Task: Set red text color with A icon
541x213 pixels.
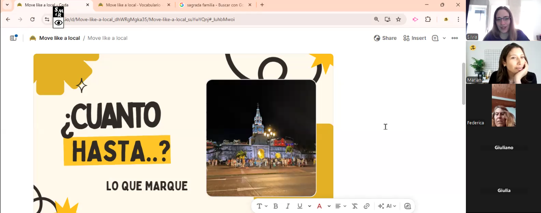Action: tap(319, 206)
